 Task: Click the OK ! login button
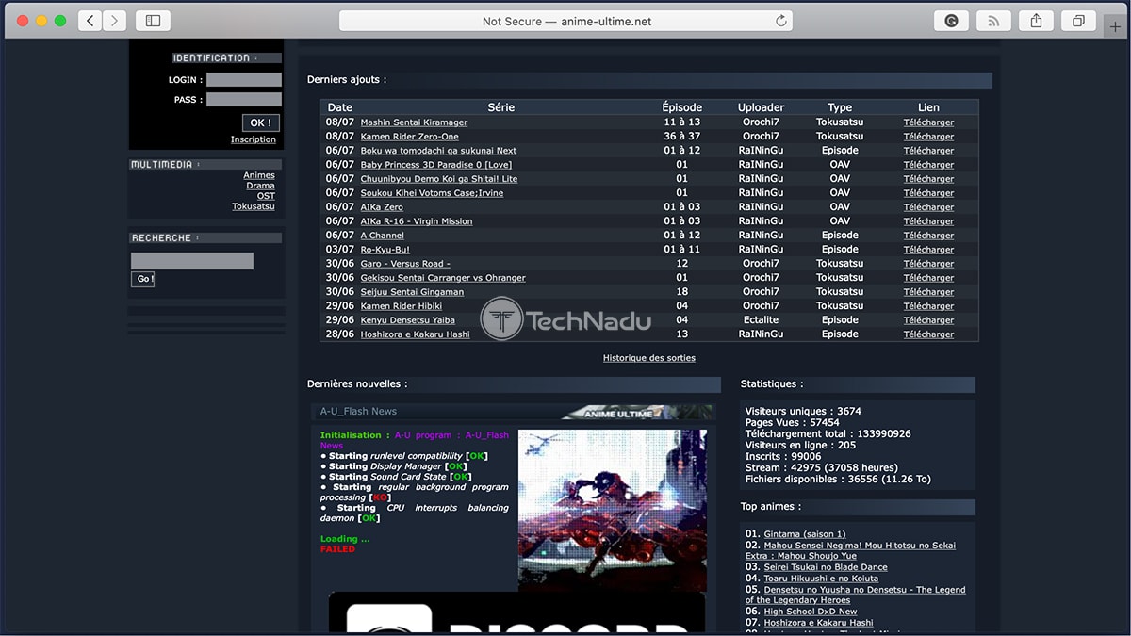point(261,122)
